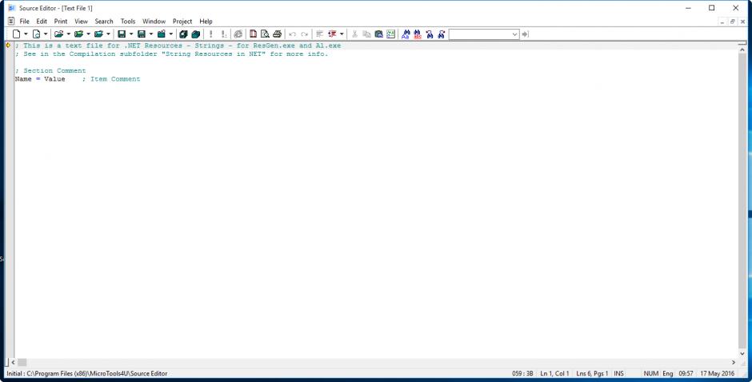Click the yellow bookmark marker in gutter
Image resolution: width=752 pixels, height=382 pixels.
8,46
